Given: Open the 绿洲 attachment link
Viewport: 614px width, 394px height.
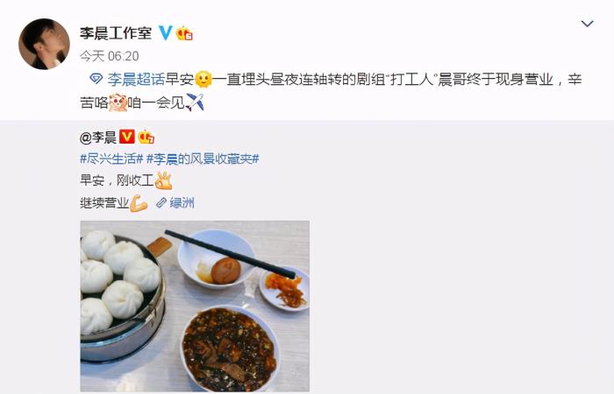Looking at the screenshot, I should [175, 203].
